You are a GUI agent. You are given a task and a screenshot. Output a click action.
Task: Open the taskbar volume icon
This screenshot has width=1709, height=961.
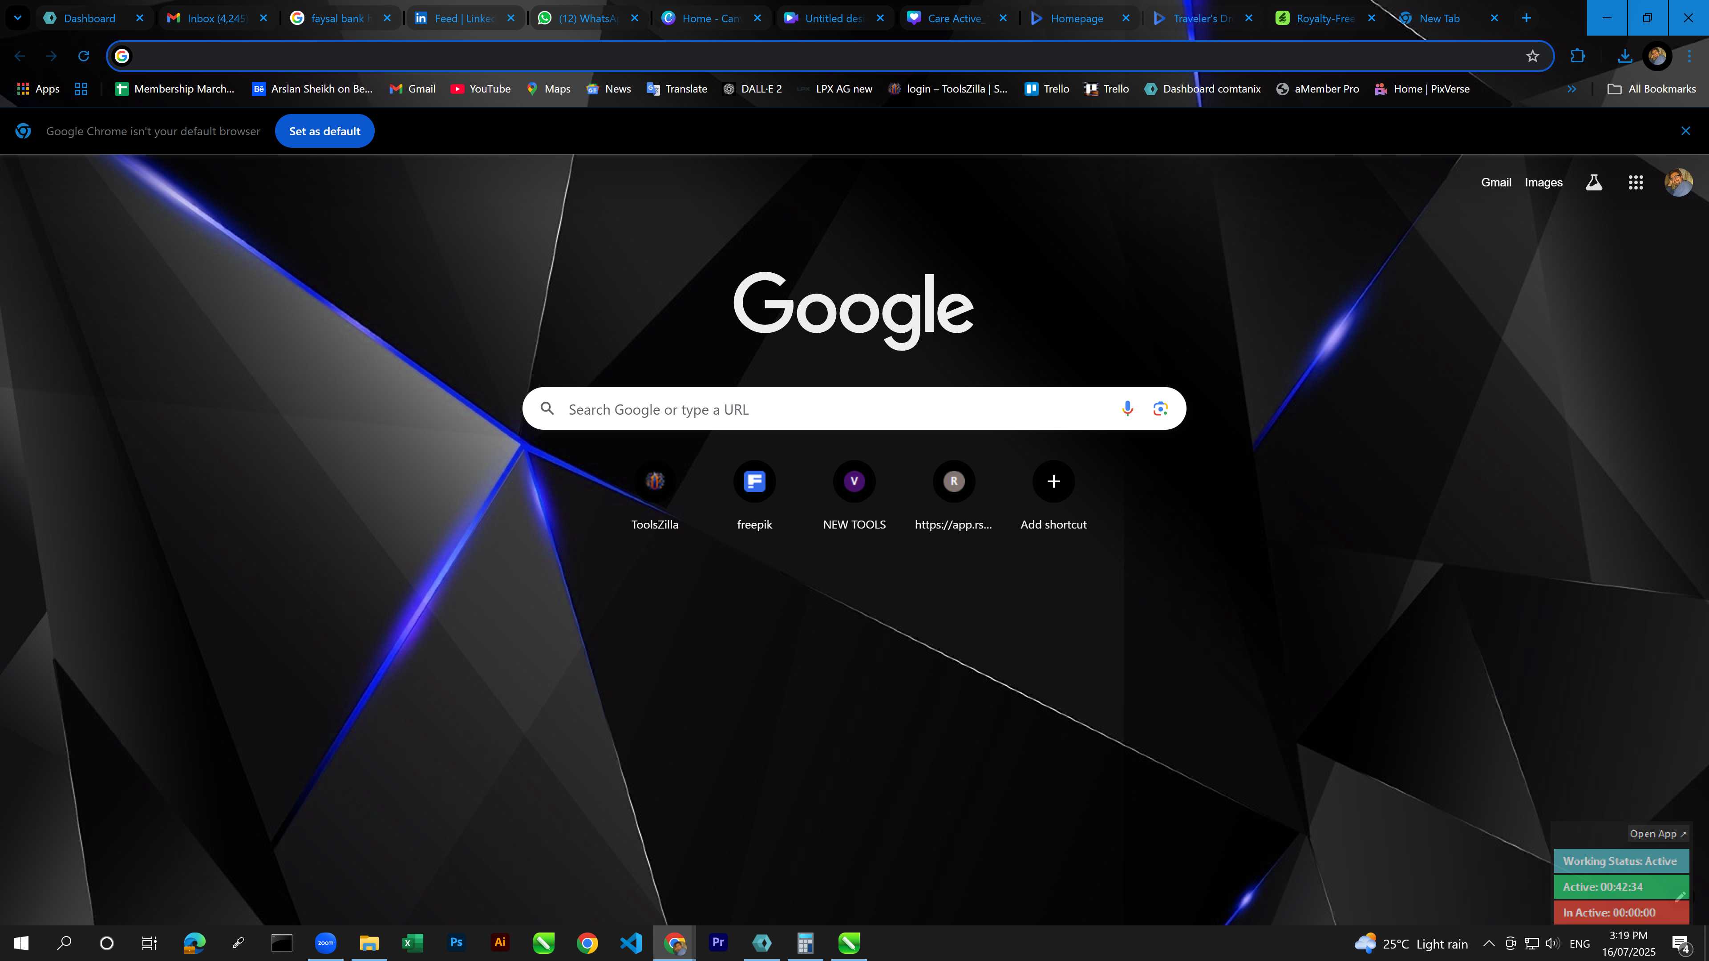[1552, 943]
